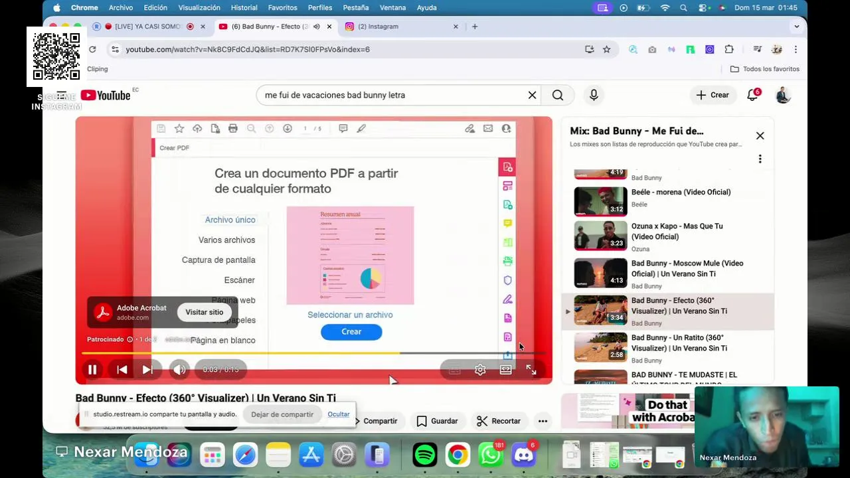This screenshot has width=850, height=478.
Task: Click Guardar under the video
Action: click(x=437, y=421)
